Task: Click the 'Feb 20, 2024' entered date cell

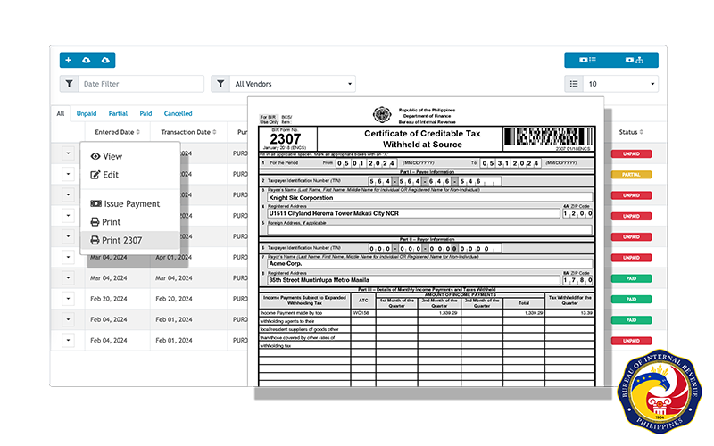Action: coord(108,299)
